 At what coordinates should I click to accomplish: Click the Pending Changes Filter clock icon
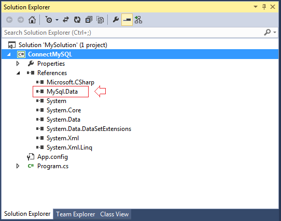click(49, 20)
